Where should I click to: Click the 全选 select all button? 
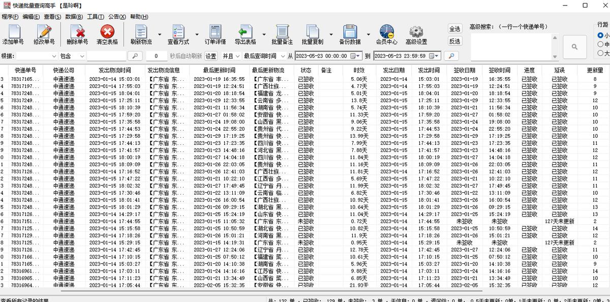(454, 29)
